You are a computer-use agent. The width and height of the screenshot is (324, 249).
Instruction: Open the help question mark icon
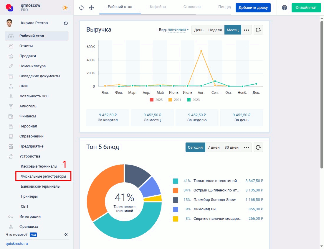click(284, 8)
